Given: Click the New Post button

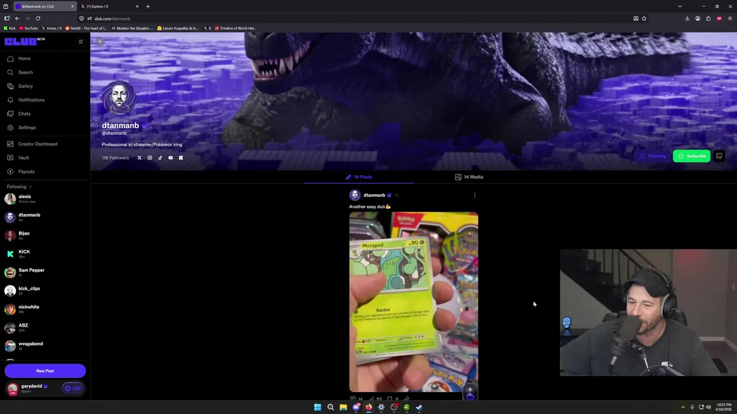Looking at the screenshot, I should point(45,371).
